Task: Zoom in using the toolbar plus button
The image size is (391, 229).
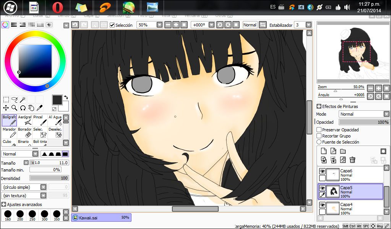Action: [x=176, y=25]
